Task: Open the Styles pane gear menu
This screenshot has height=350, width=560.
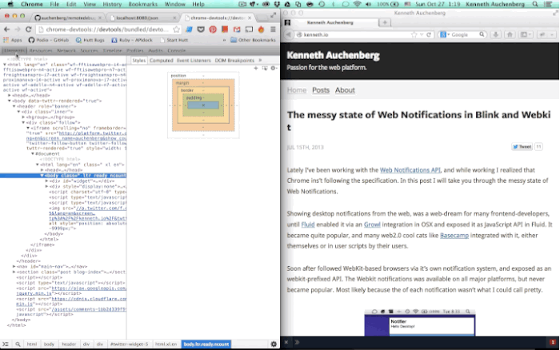Action: point(274,68)
